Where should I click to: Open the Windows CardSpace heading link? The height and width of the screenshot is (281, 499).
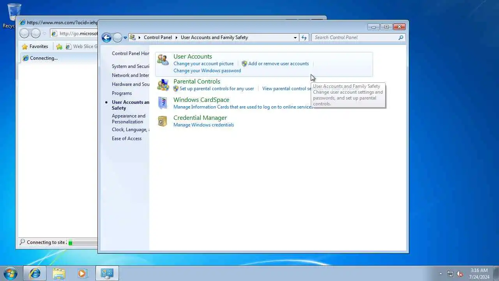[x=201, y=100]
